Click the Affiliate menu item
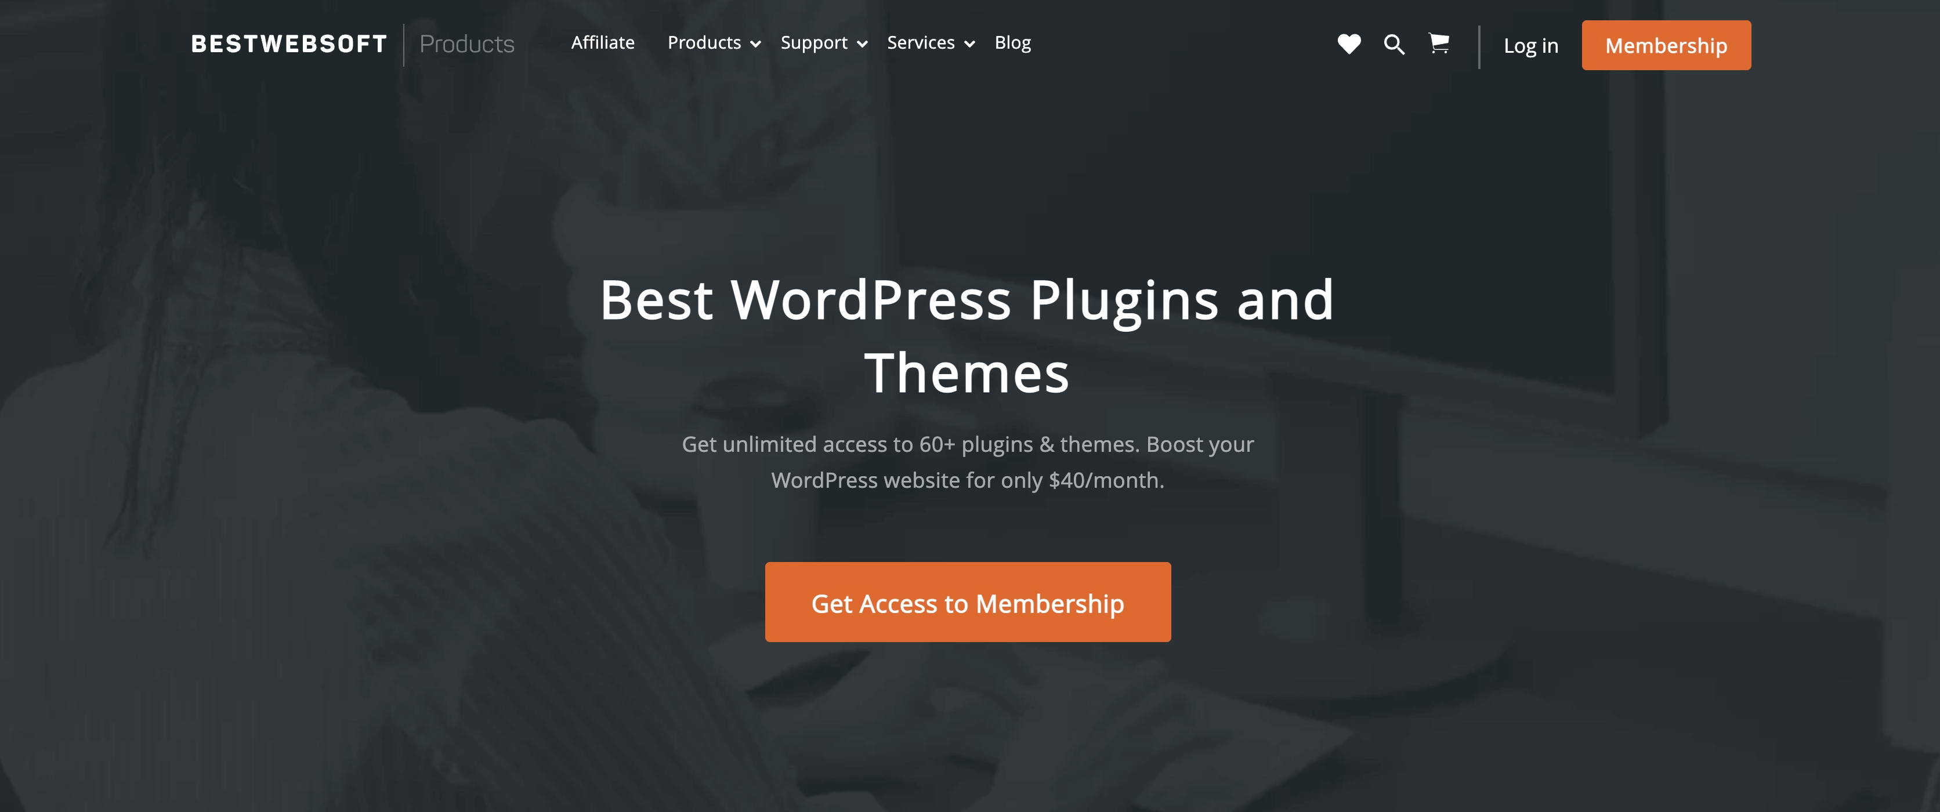 (x=604, y=42)
